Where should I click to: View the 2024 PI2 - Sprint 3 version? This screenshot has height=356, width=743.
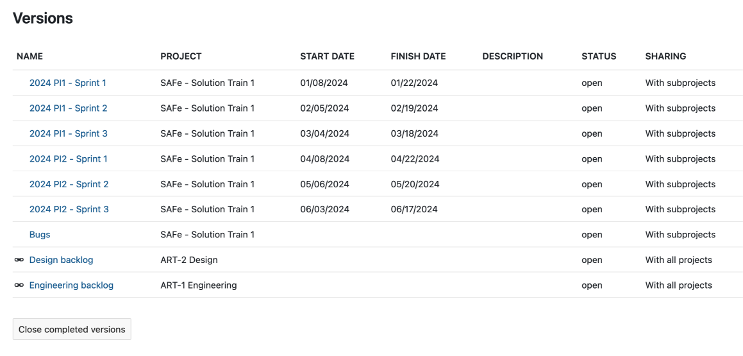(x=69, y=209)
